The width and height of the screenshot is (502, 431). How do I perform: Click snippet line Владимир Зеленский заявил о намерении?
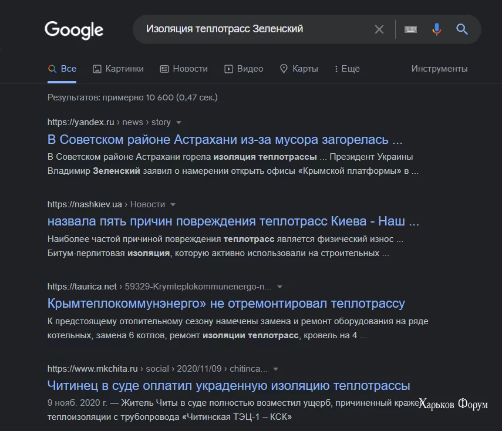pos(233,171)
